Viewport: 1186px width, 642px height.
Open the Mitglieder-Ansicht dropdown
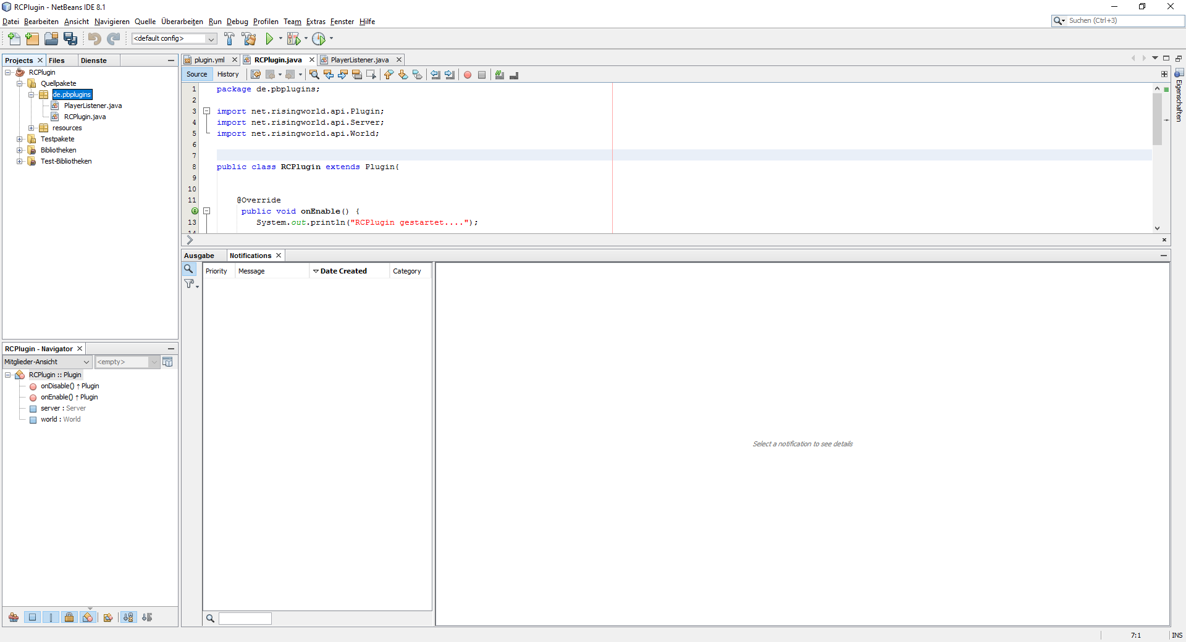coord(47,362)
